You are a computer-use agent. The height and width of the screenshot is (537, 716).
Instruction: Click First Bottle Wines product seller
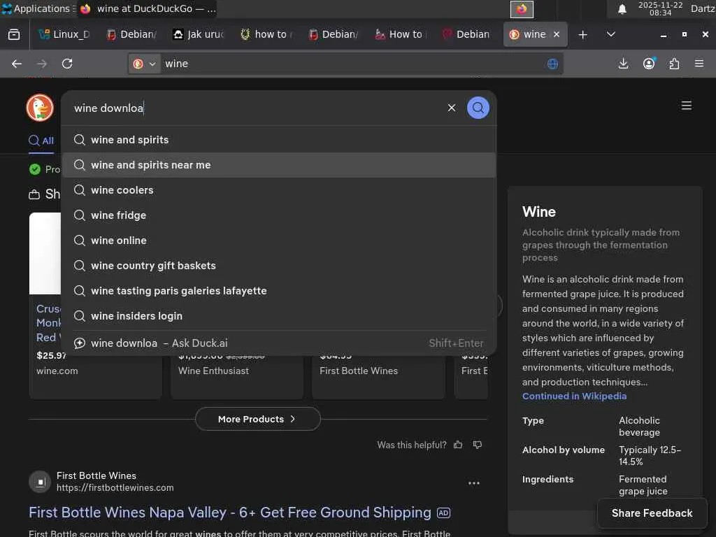coord(359,371)
